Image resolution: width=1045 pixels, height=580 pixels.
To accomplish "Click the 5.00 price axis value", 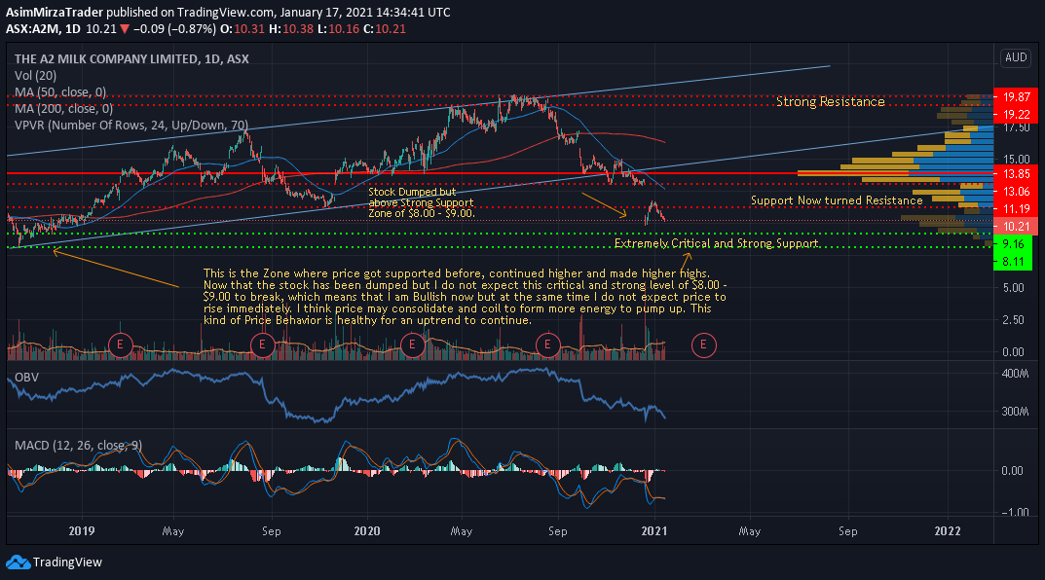I will 1014,288.
